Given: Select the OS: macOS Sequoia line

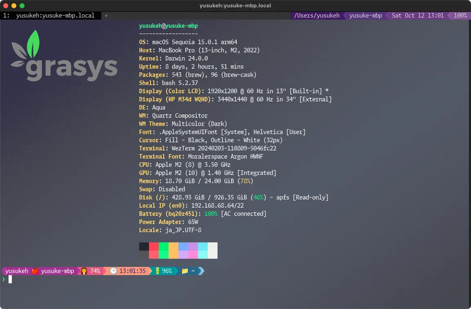Looking at the screenshot, I should coord(188,42).
